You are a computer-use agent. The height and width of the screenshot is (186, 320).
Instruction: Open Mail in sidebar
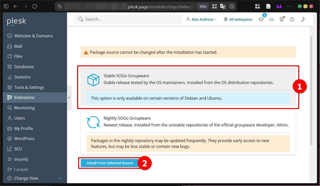tap(35, 46)
